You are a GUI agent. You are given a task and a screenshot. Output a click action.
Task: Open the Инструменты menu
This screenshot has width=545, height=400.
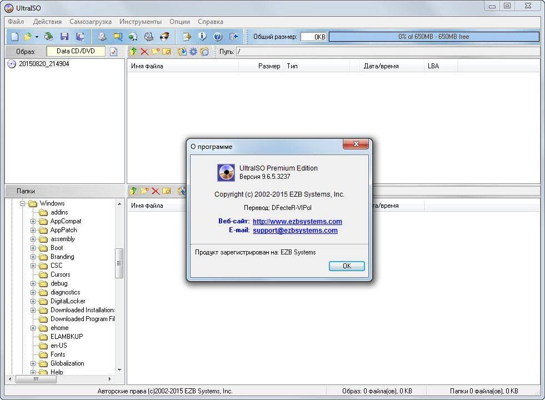tap(141, 22)
